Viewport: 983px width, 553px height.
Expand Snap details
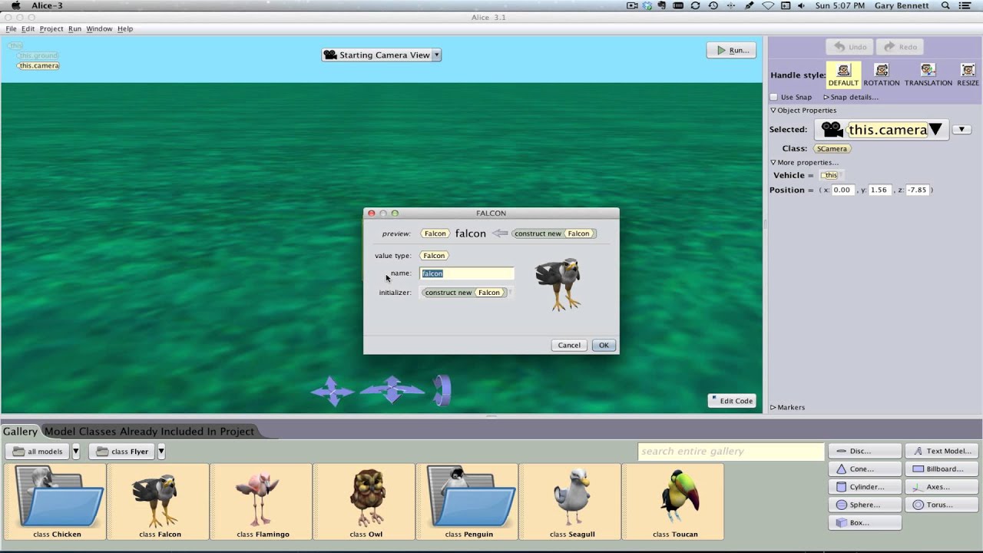[850, 97]
